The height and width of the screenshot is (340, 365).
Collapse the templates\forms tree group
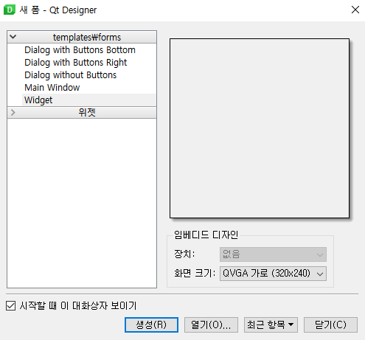click(x=13, y=37)
